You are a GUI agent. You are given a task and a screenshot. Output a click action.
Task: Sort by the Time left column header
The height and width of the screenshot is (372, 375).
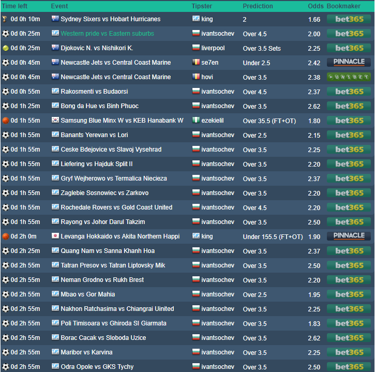click(15, 6)
